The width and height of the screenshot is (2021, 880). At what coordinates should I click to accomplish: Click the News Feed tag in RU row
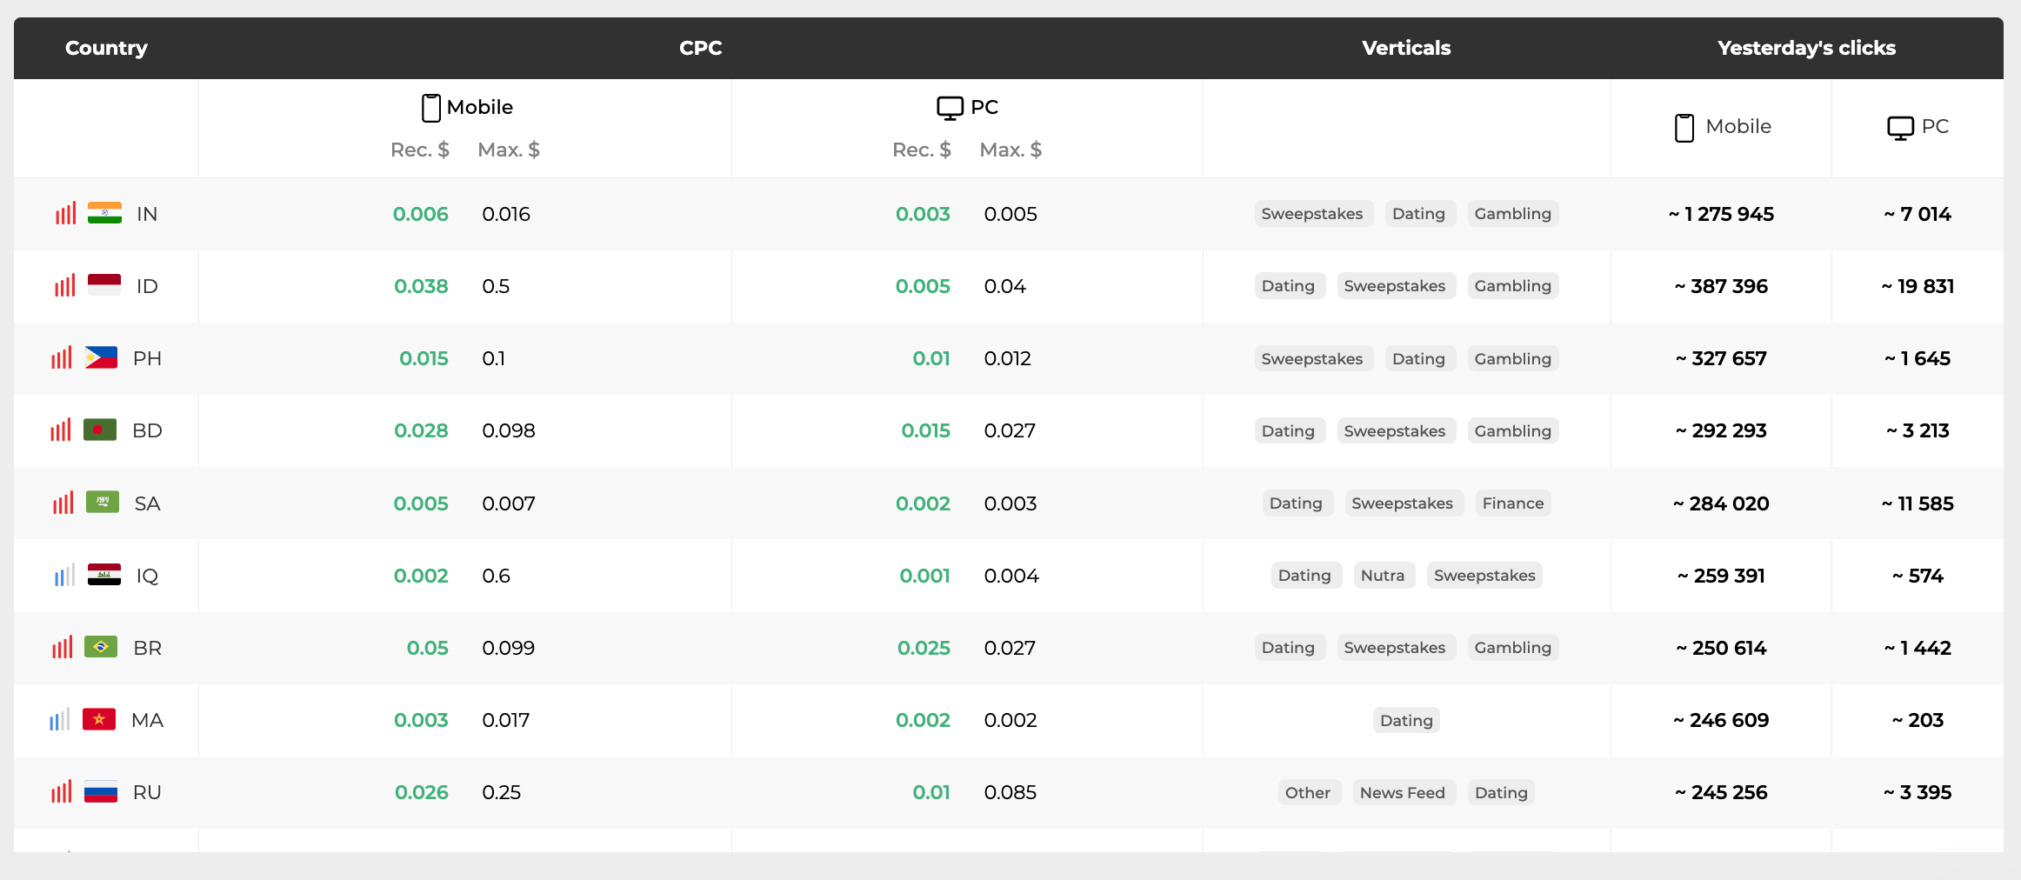(x=1402, y=793)
